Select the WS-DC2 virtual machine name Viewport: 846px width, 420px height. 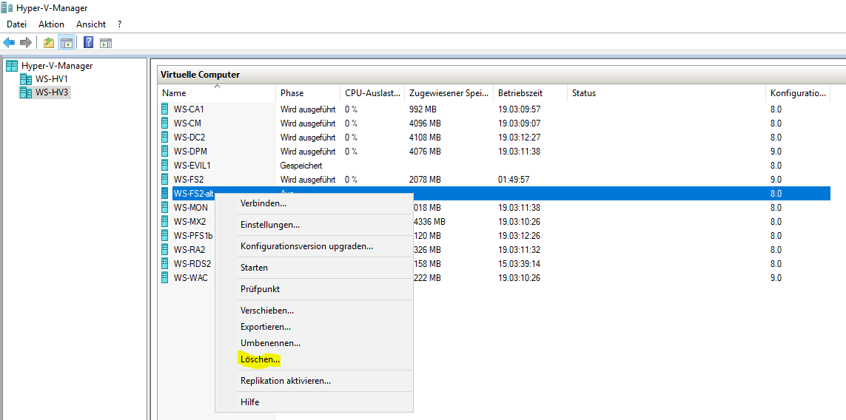pos(189,137)
